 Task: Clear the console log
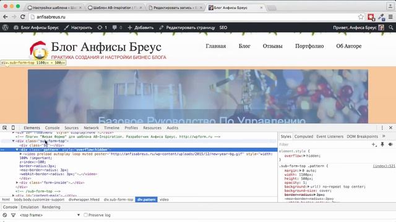tap(5, 215)
